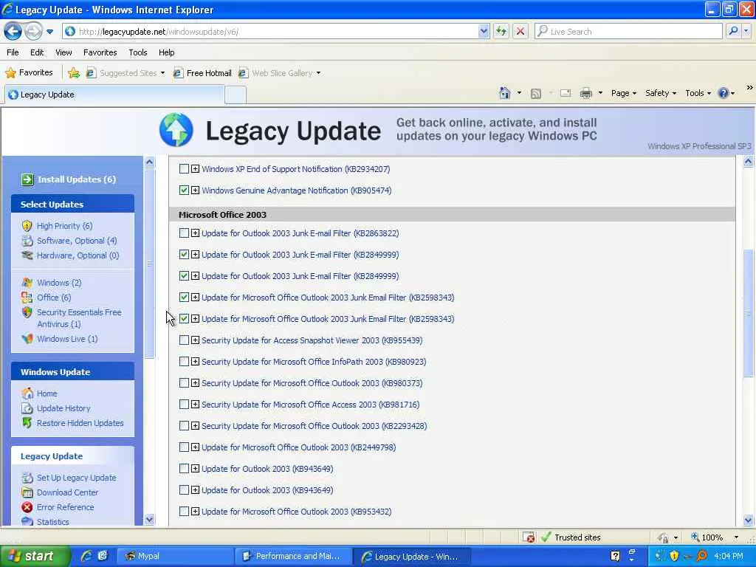The width and height of the screenshot is (756, 567).
Task: Open the Page dropdown in command bar
Action: (623, 93)
